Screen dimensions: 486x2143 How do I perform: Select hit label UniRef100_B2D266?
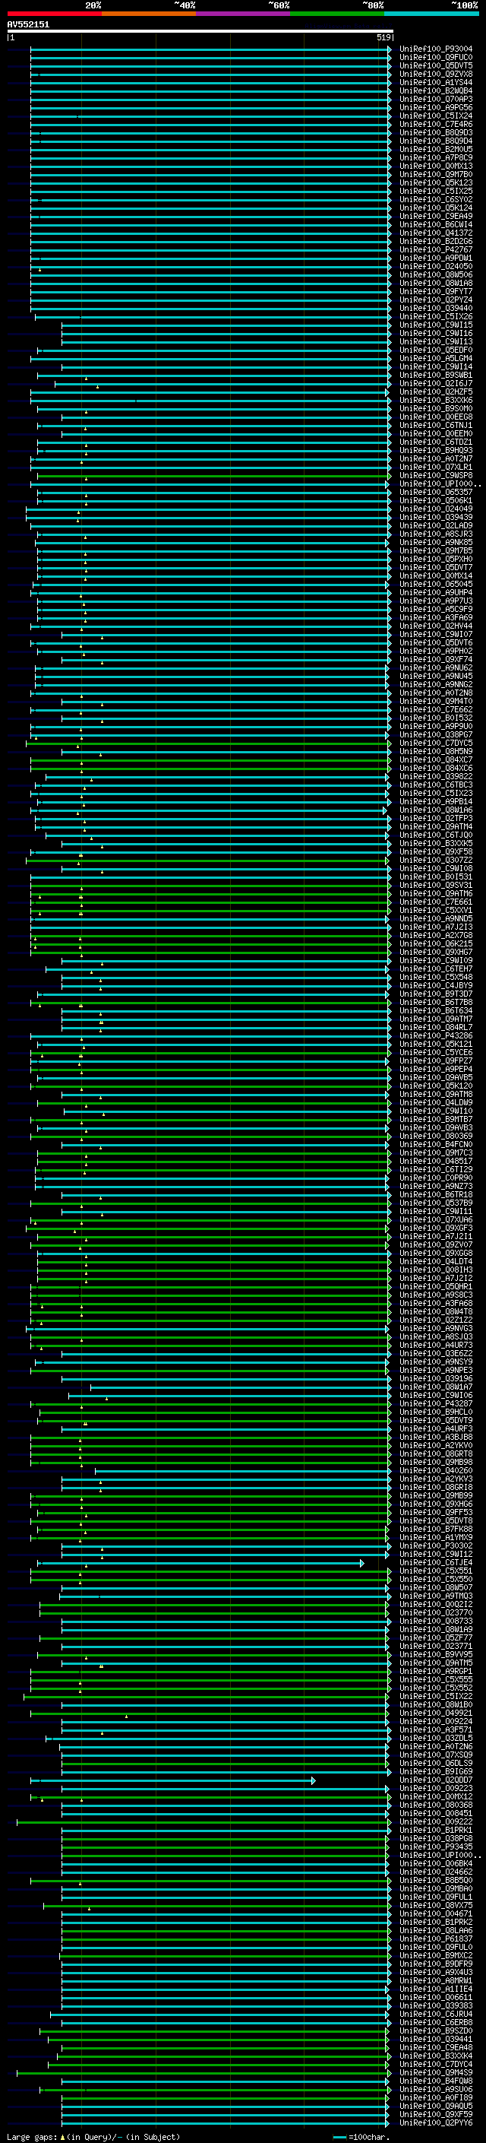[x=436, y=241]
